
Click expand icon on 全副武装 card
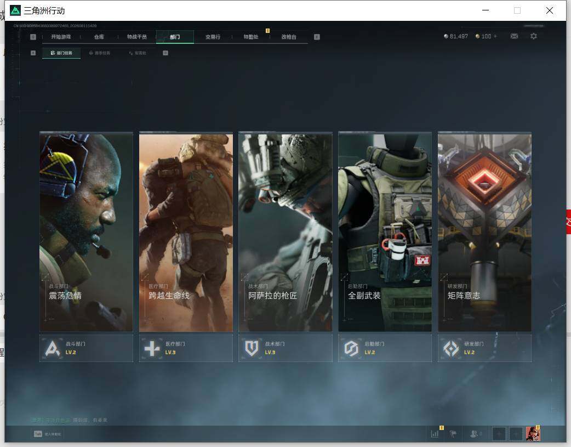tap(344, 277)
